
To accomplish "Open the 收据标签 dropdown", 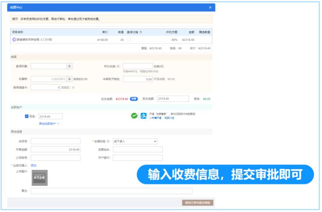I will (x=135, y=141).
